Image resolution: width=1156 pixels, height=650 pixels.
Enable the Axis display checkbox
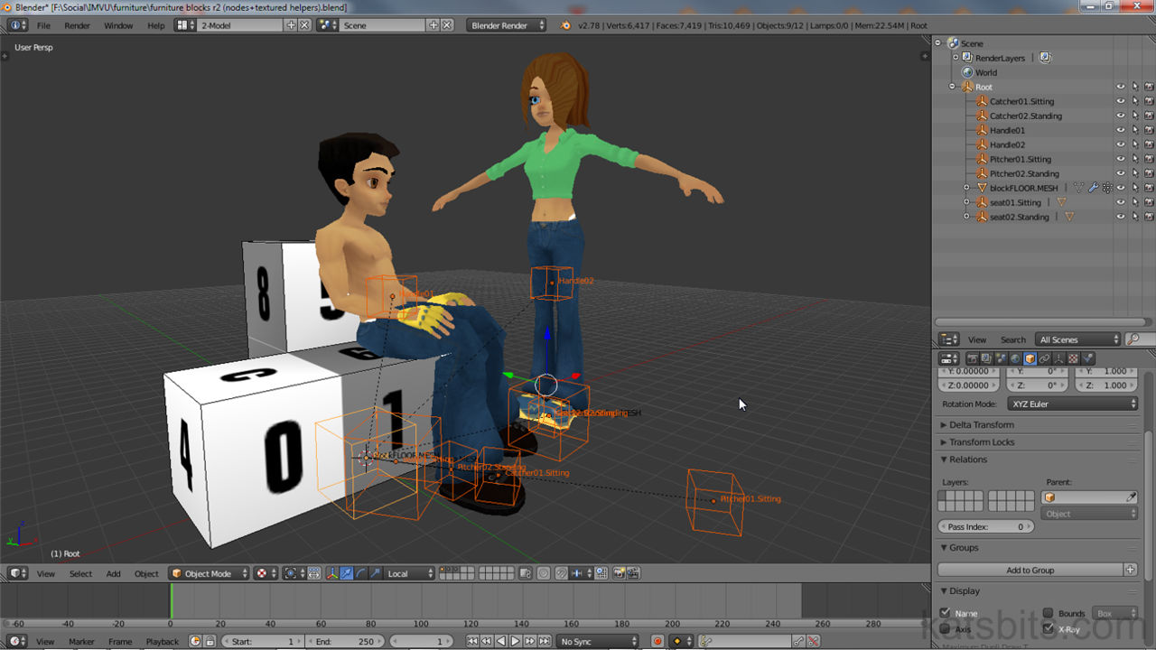[x=945, y=628]
